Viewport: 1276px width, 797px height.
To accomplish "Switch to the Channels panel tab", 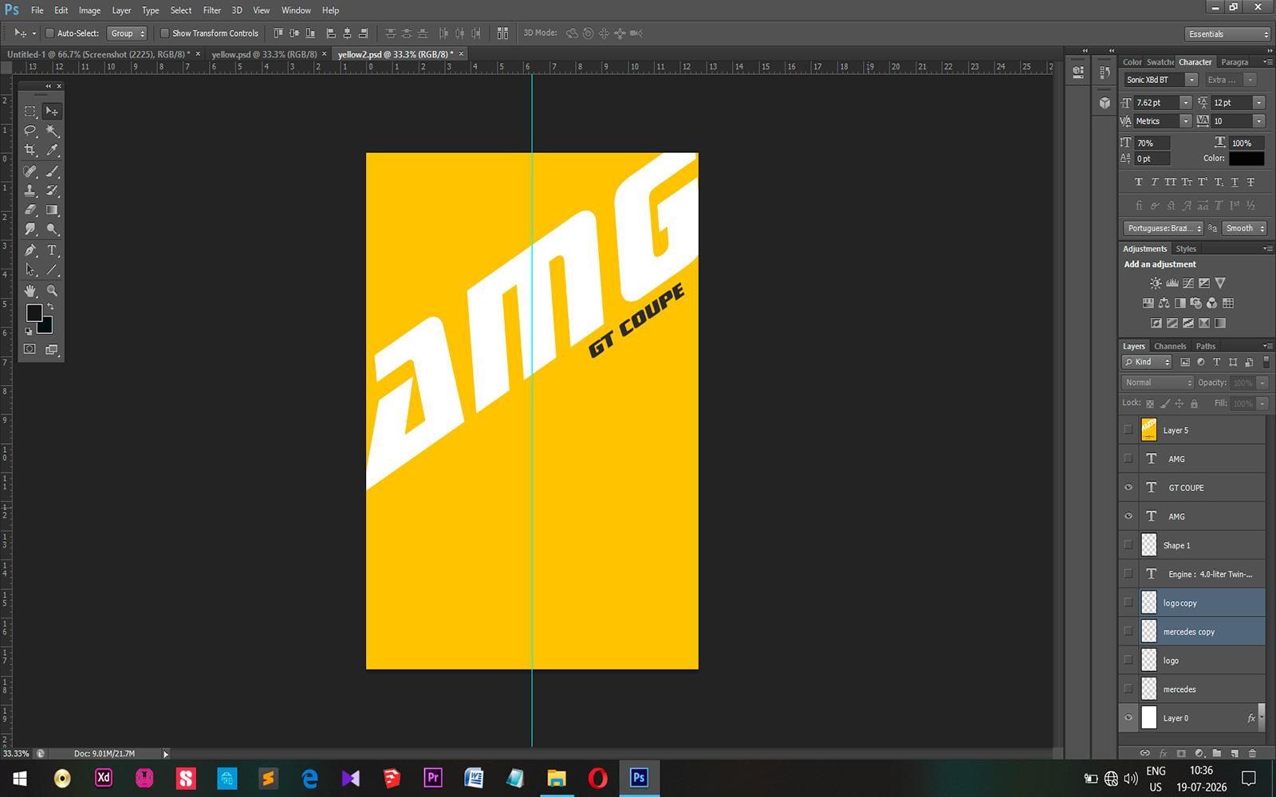I will click(x=1170, y=346).
